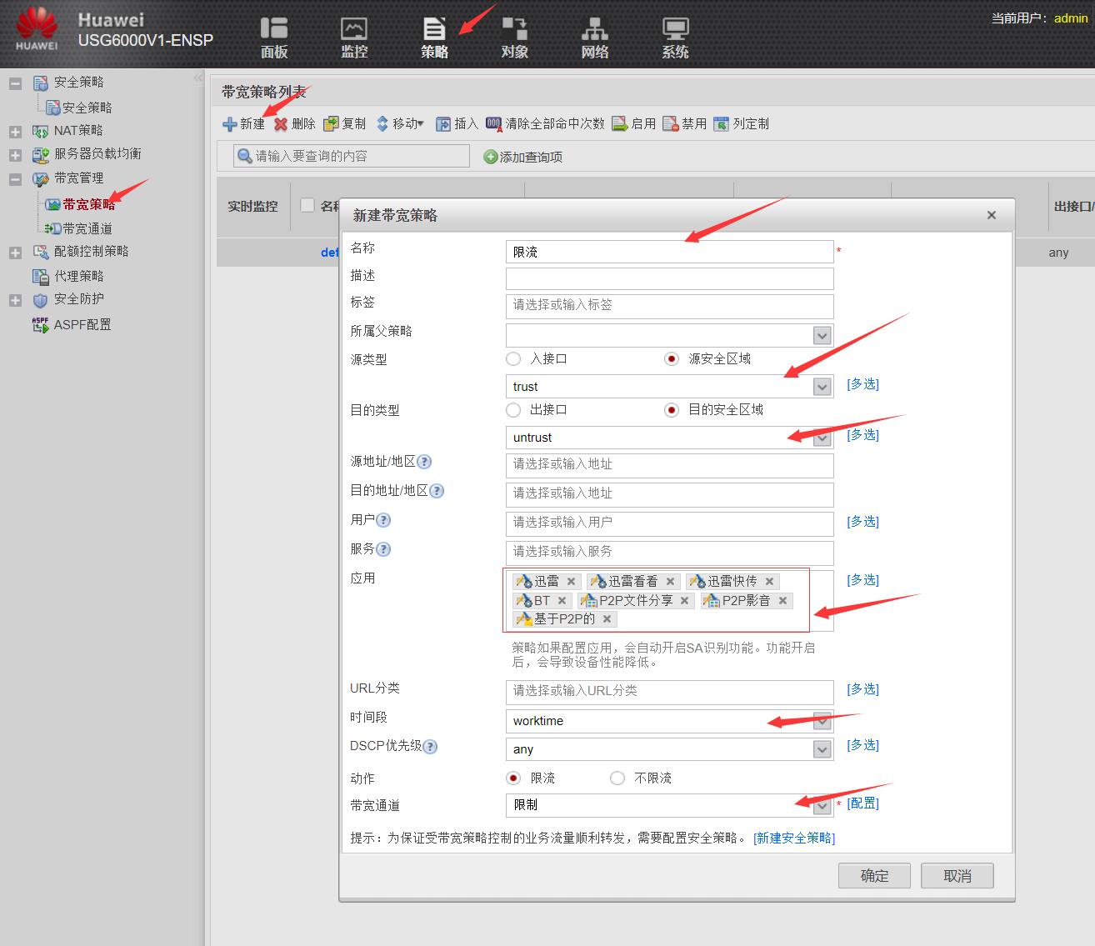Open the 监控 (Monitor) section
The height and width of the screenshot is (946, 1095).
point(353,35)
